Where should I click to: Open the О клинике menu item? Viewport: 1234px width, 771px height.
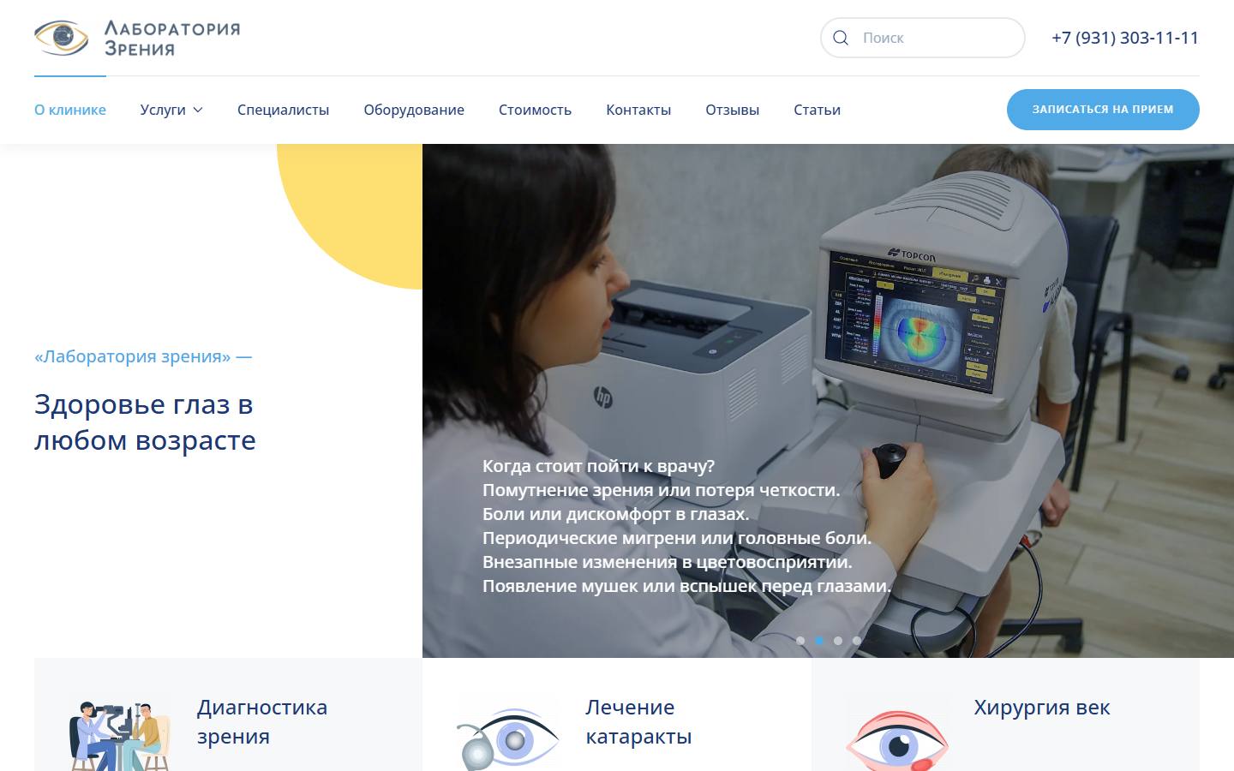pos(70,110)
